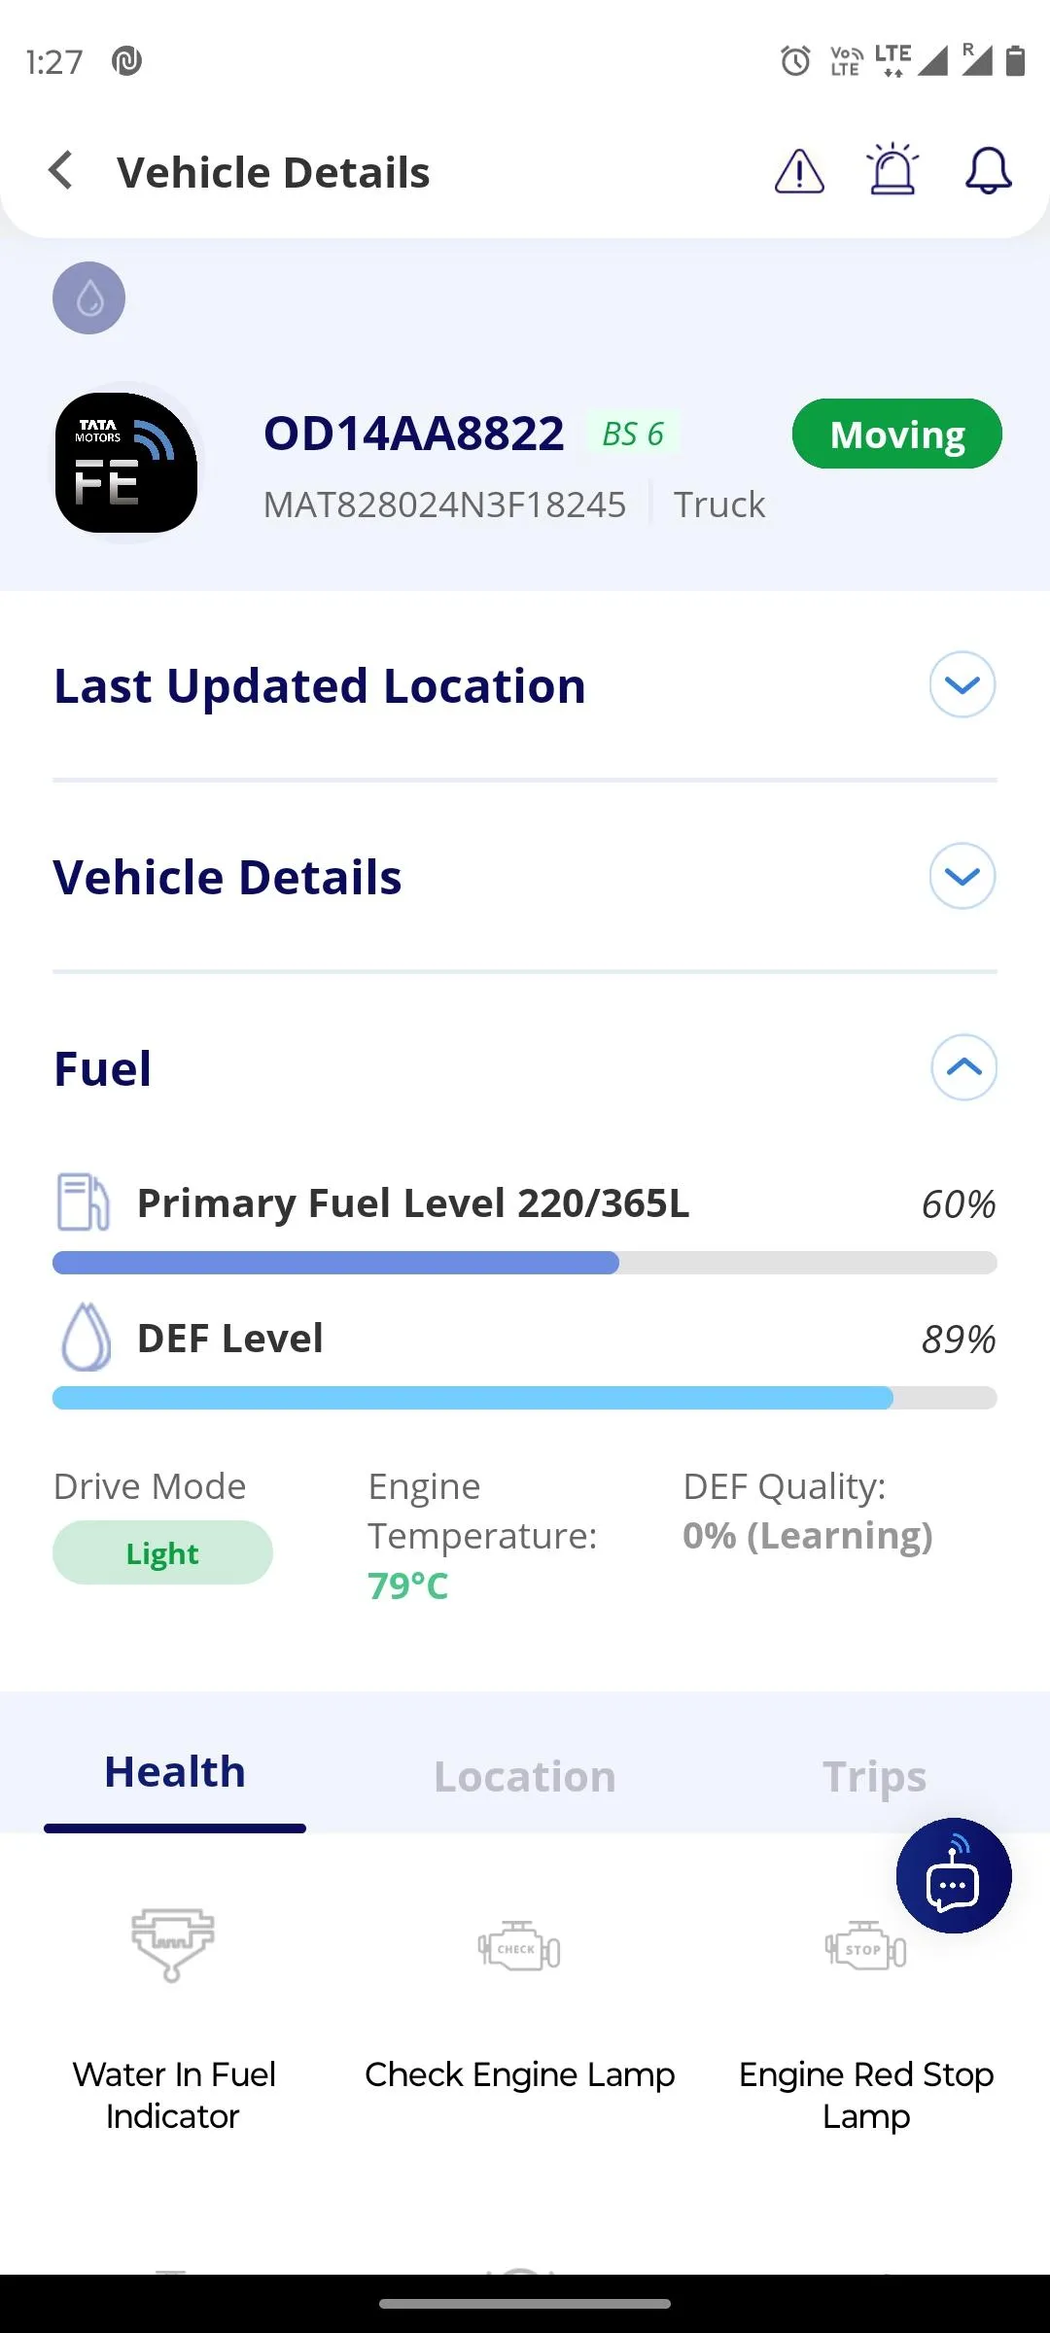Tap the siren alarm icon
Screen dimensions: 1050x2333
892,170
